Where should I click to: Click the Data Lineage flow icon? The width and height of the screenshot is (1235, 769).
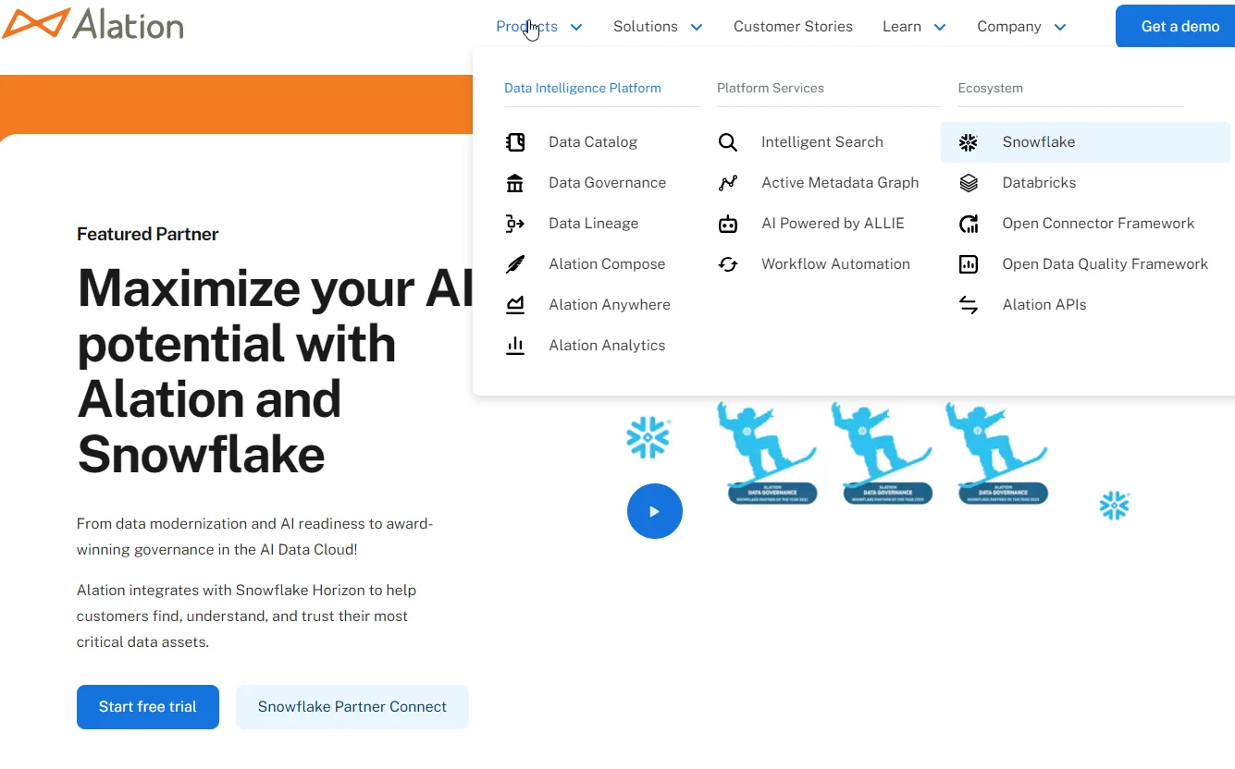point(515,224)
